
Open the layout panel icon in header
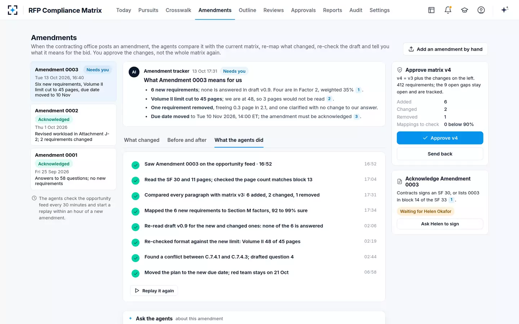click(431, 10)
